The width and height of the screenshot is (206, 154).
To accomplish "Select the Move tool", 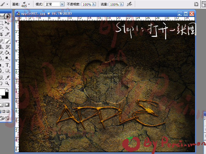I will pyautogui.click(x=7, y=23).
